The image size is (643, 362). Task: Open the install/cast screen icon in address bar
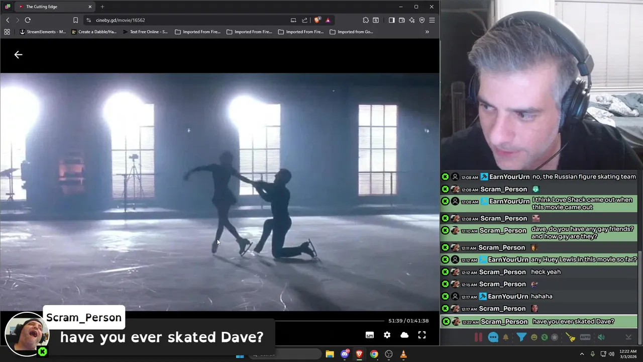293,20
